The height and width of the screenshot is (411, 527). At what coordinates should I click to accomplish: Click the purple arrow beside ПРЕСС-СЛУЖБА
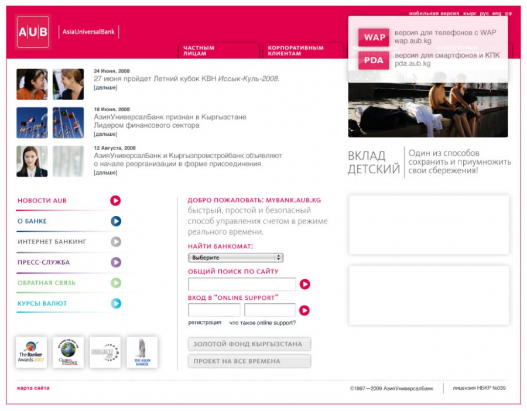[x=115, y=262]
